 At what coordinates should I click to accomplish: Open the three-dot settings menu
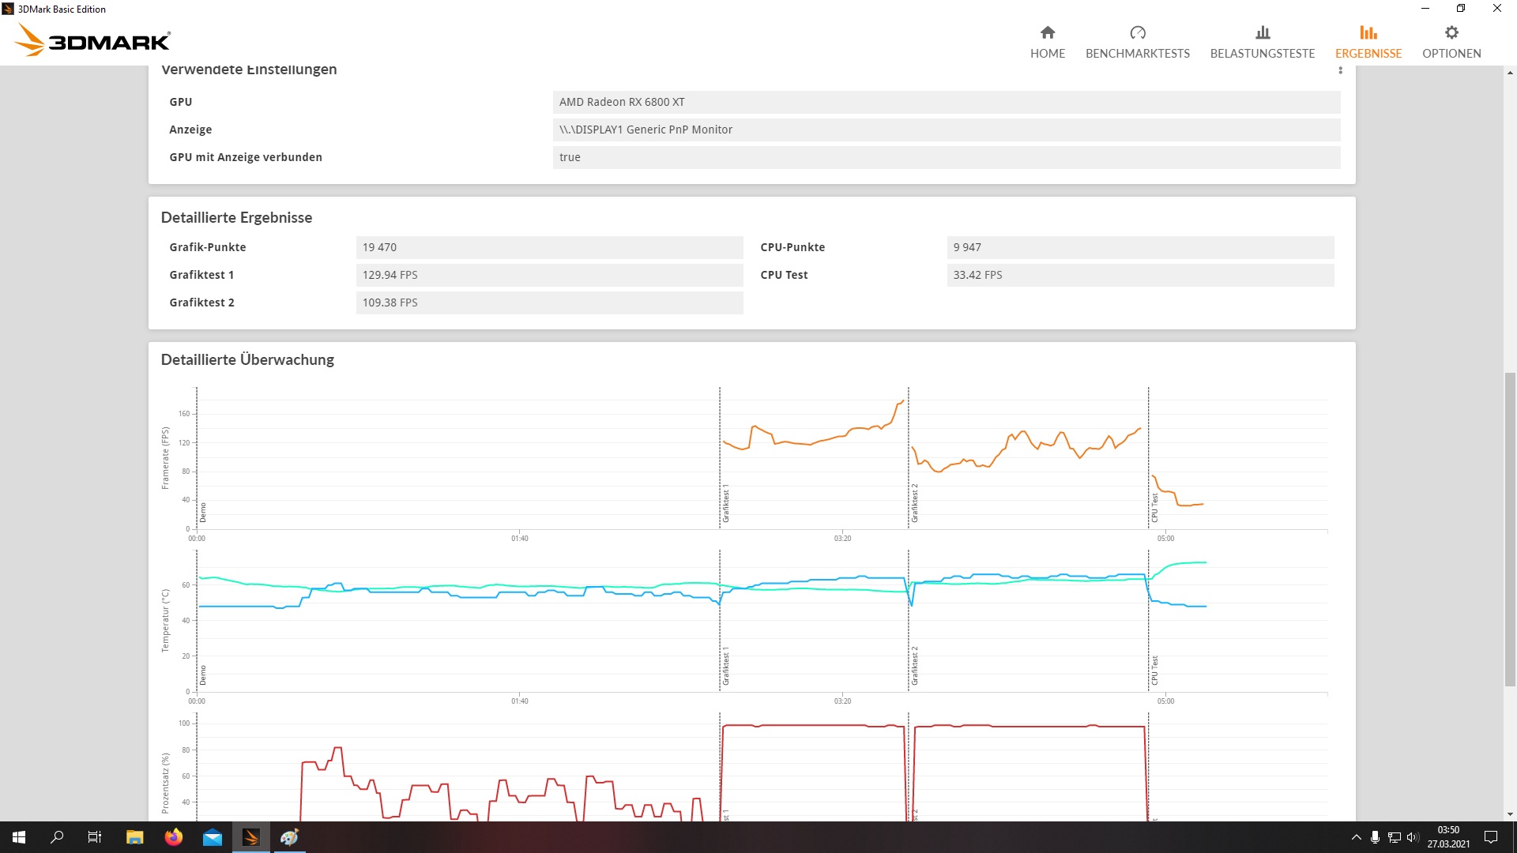pyautogui.click(x=1340, y=70)
